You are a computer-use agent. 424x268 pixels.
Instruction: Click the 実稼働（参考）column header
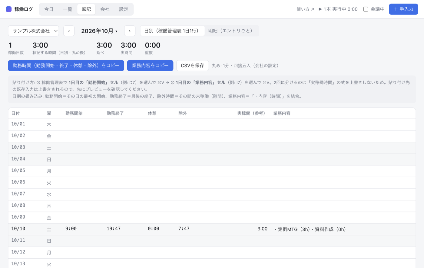[x=252, y=113]
